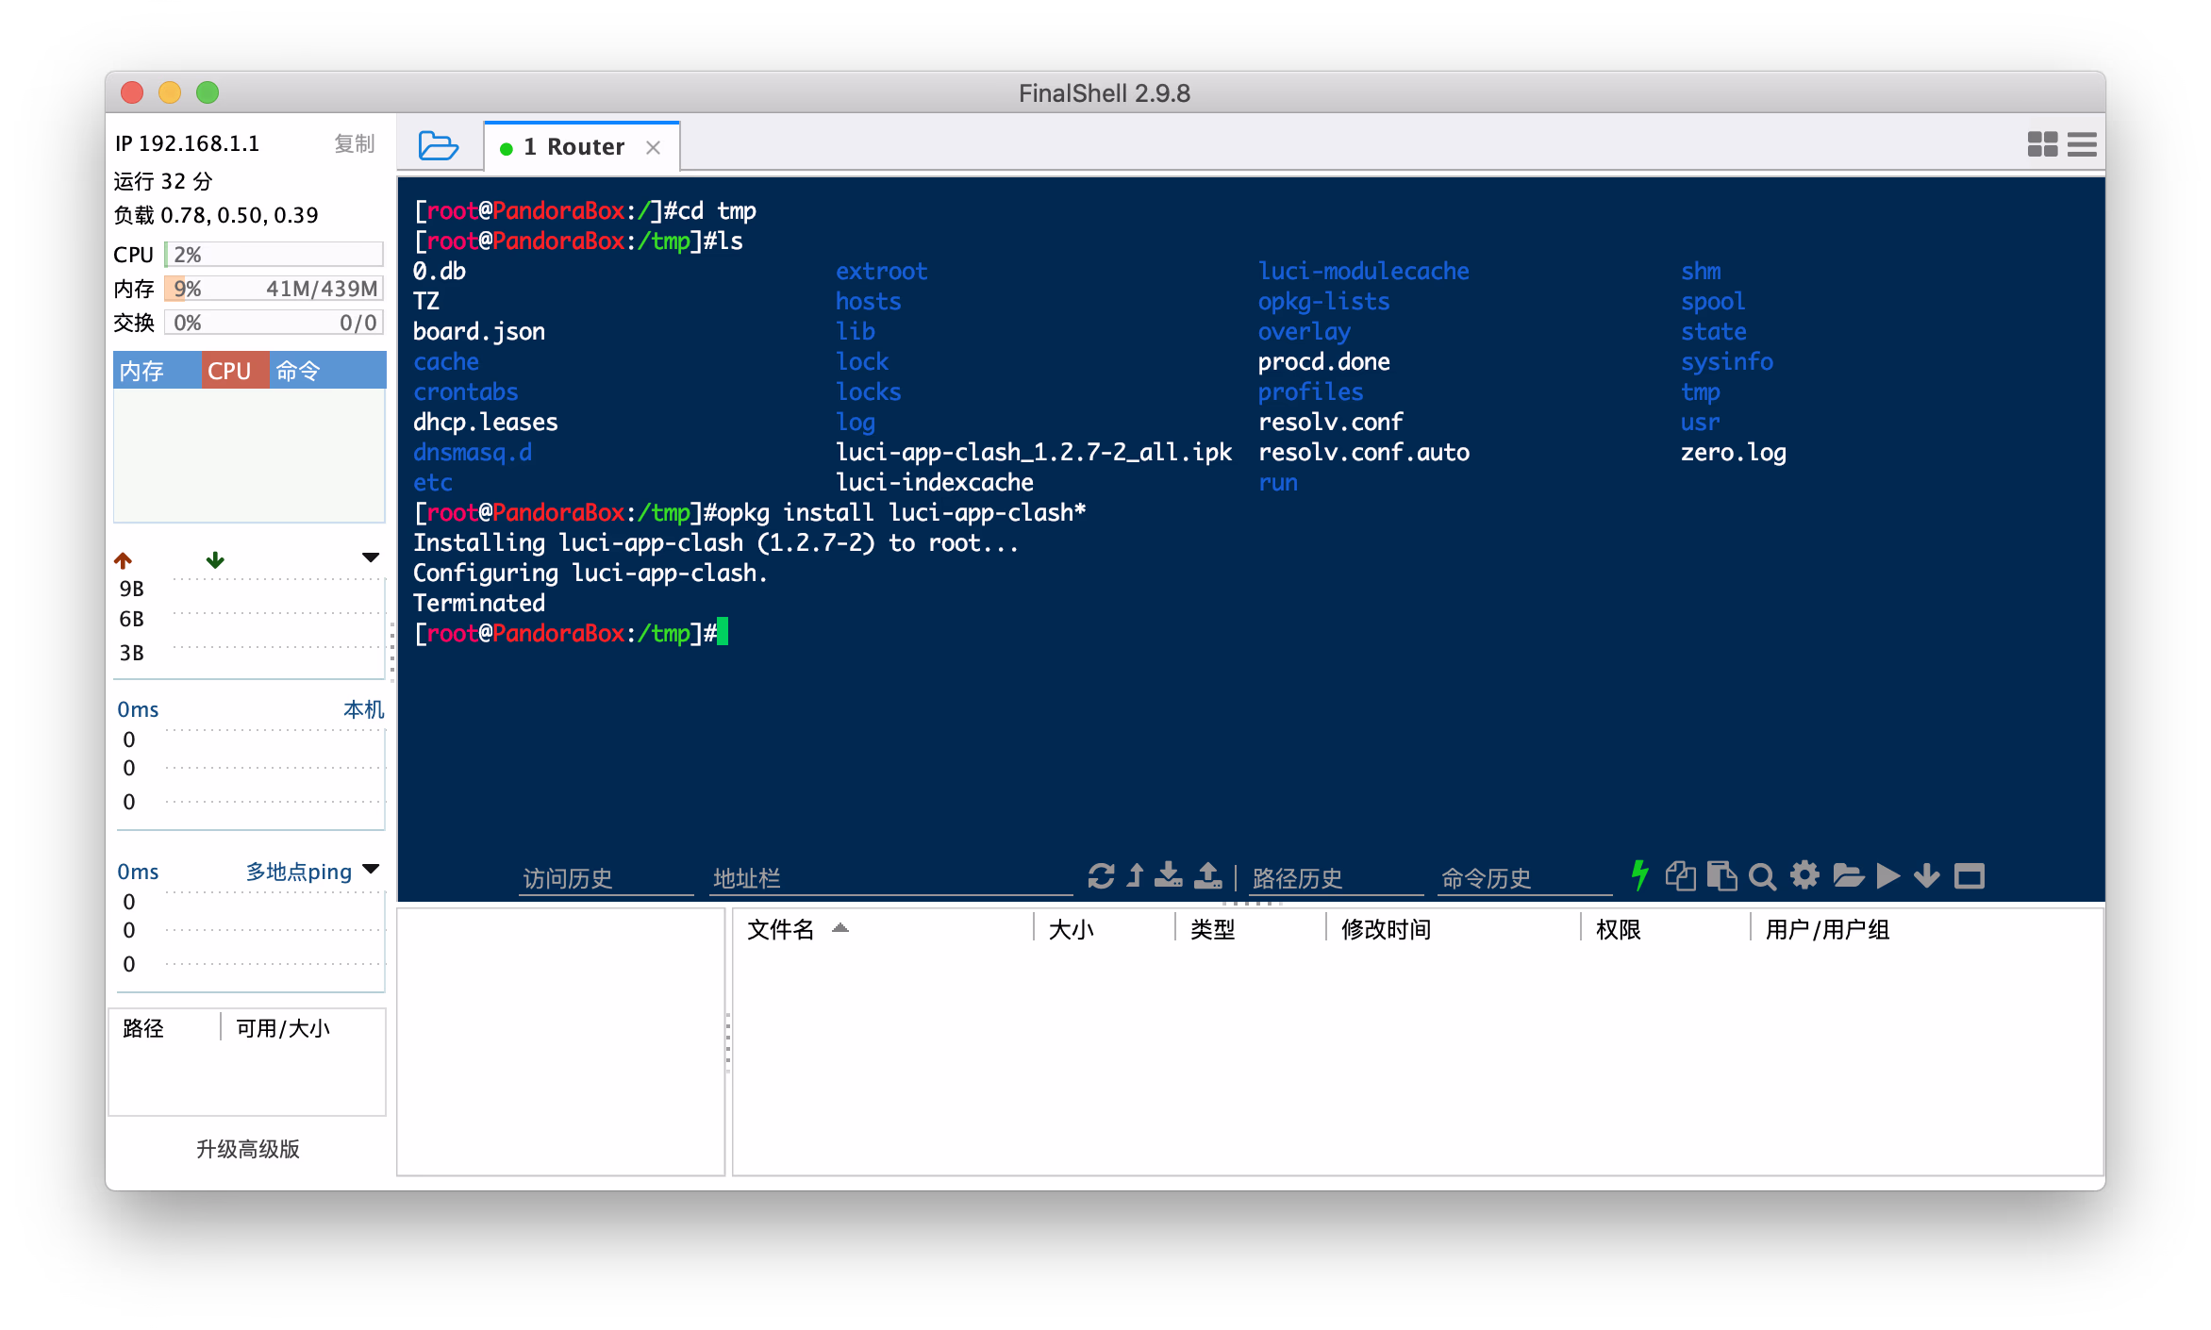This screenshot has width=2211, height=1330.
Task: Toggle fullscreen terminal window icon
Action: [1970, 876]
